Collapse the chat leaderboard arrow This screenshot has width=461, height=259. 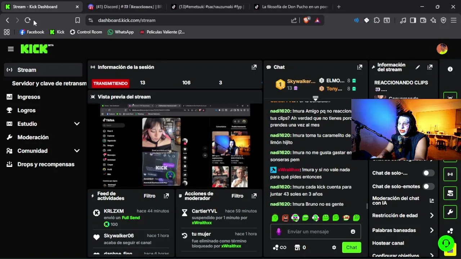coord(315,98)
